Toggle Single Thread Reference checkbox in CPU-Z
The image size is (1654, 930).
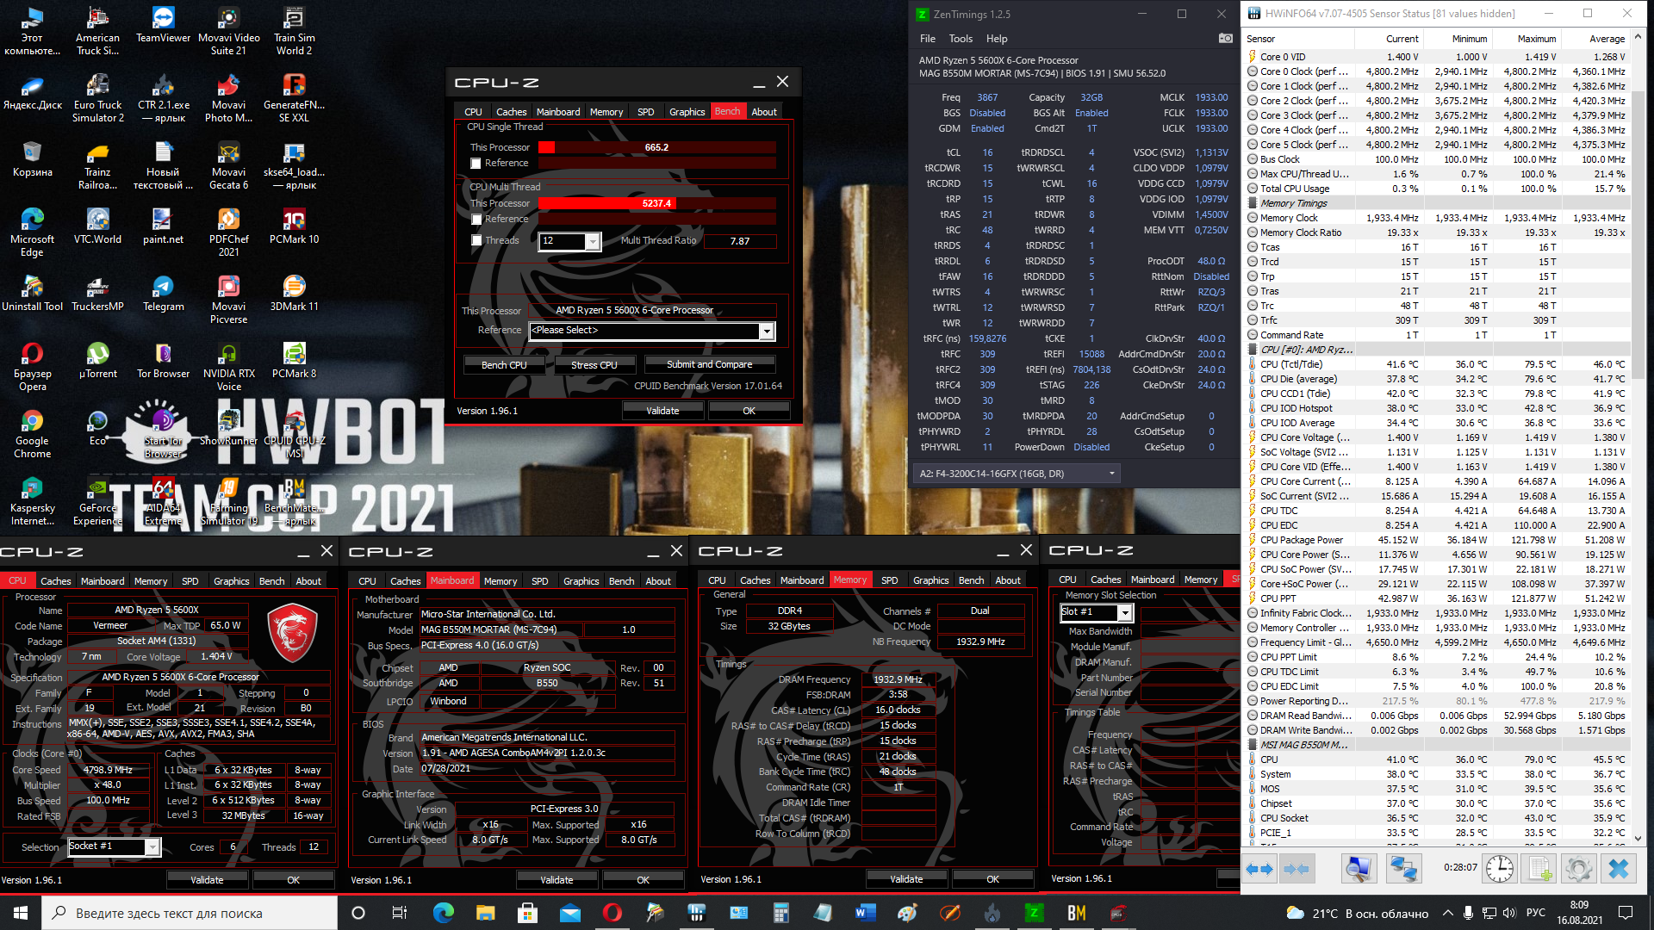tap(476, 164)
